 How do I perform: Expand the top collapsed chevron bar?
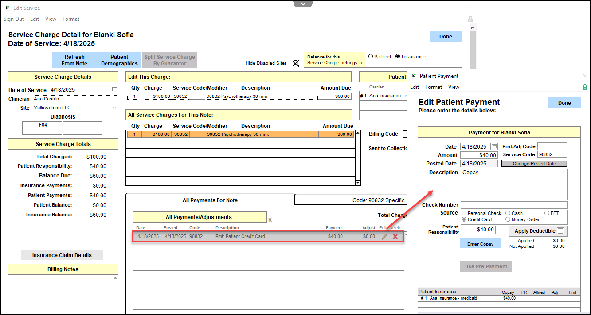pos(303,4)
